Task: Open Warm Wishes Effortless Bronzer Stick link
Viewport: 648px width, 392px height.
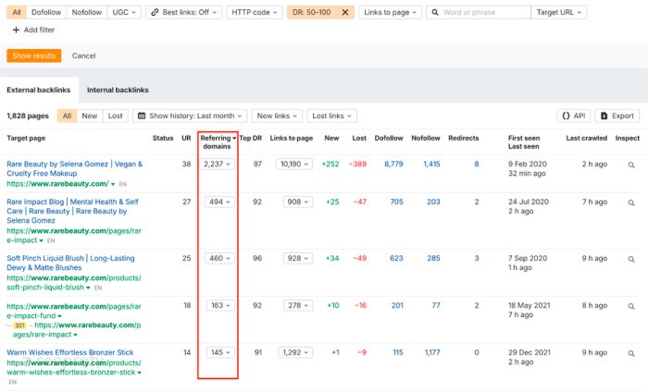Action: pos(69,352)
